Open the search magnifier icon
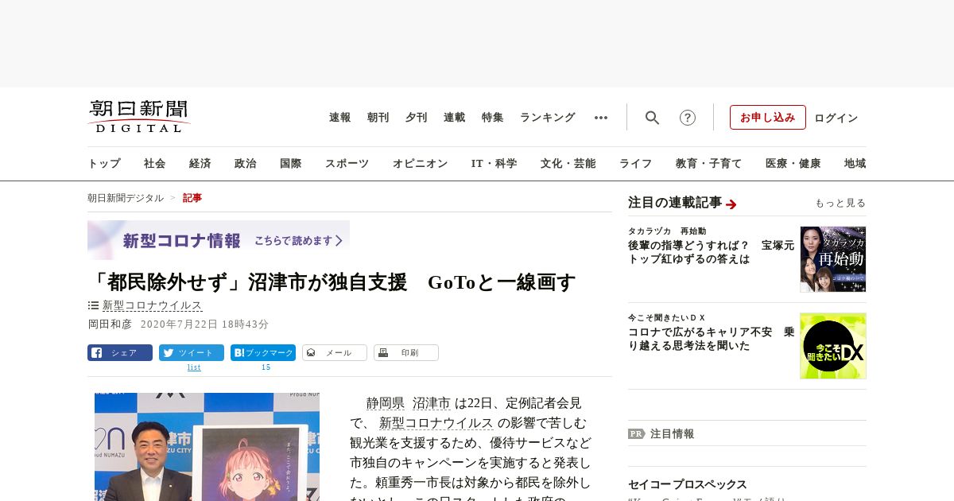954x501 pixels. click(x=652, y=118)
